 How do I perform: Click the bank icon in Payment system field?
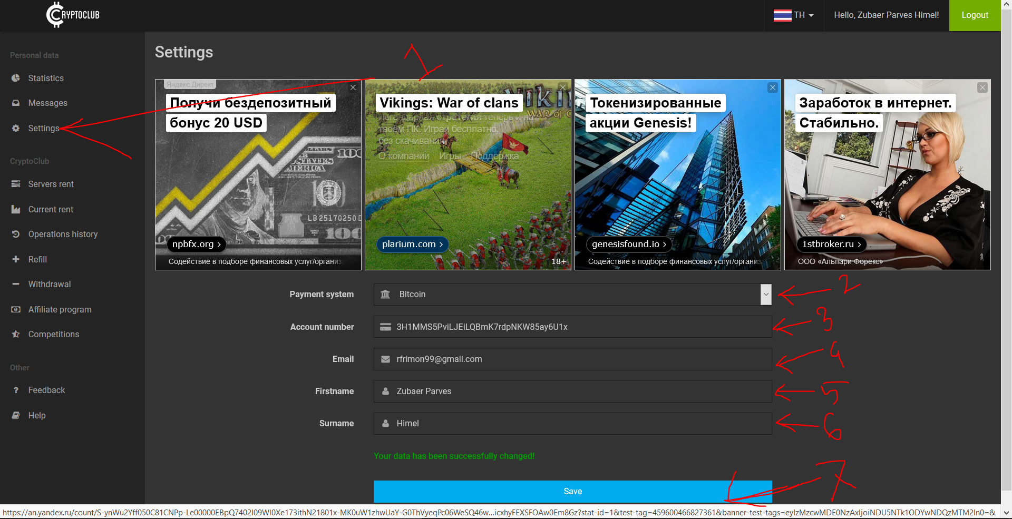(385, 294)
